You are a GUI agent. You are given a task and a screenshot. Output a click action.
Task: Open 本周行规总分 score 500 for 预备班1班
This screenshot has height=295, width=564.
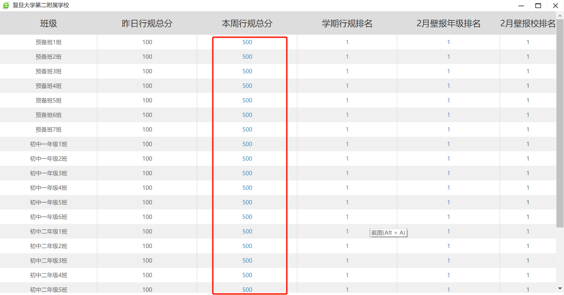coord(247,42)
